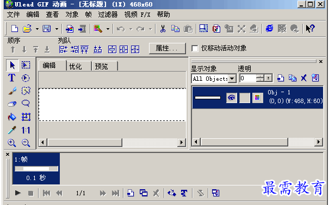
Task: Save the file with floppy disk icon
Action: coord(47,29)
